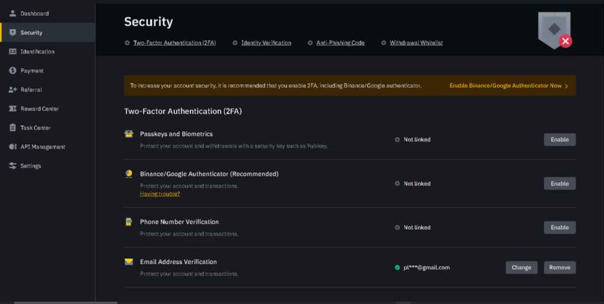Viewport: 604px width, 304px height.
Task: Click the Referral add-person icon
Action: 13,90
